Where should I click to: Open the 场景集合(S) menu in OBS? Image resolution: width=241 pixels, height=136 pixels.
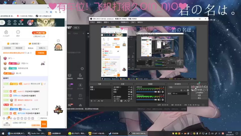[x=125, y=22]
